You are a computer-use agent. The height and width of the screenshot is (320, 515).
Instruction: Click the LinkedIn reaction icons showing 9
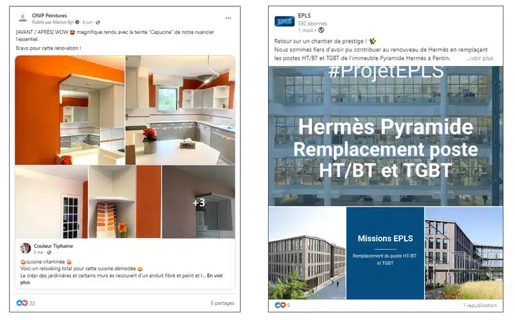280,305
